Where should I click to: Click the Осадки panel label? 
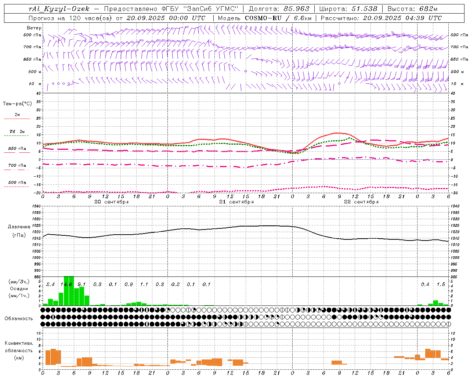click(19, 289)
